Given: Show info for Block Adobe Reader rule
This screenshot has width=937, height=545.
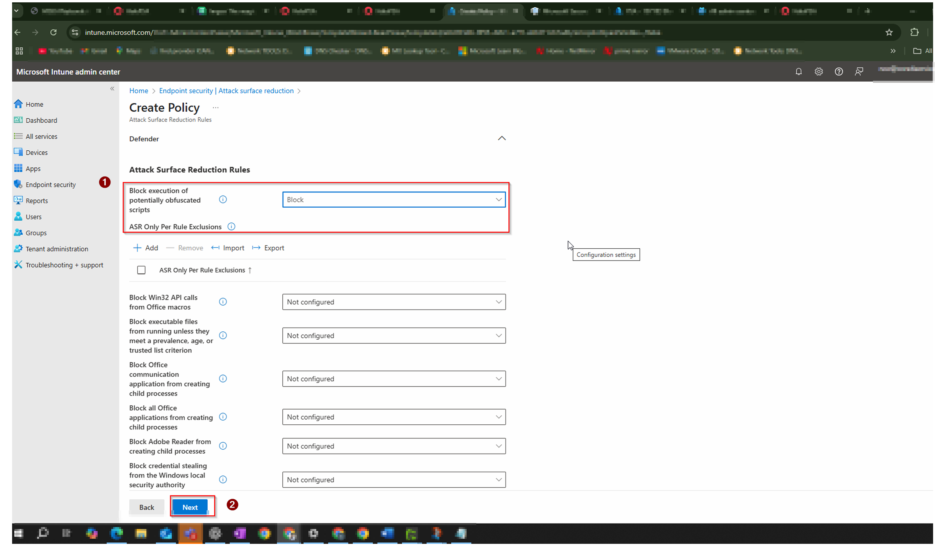Looking at the screenshot, I should 223,446.
